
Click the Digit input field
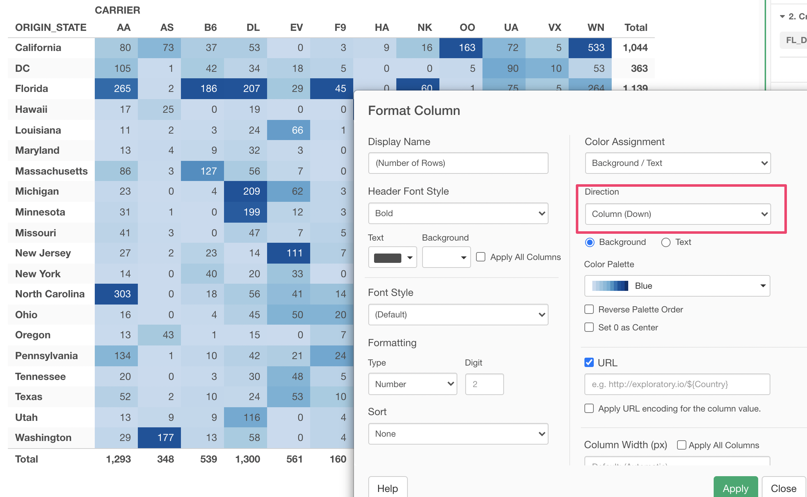pos(484,384)
